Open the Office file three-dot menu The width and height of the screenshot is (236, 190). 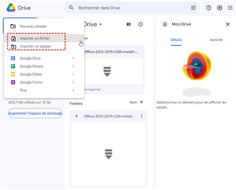coord(141,116)
